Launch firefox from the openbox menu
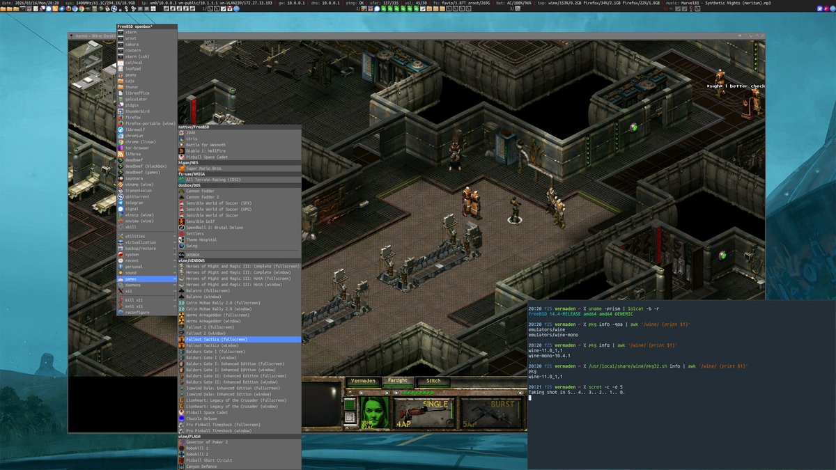This screenshot has height=470, width=836. 147,117
